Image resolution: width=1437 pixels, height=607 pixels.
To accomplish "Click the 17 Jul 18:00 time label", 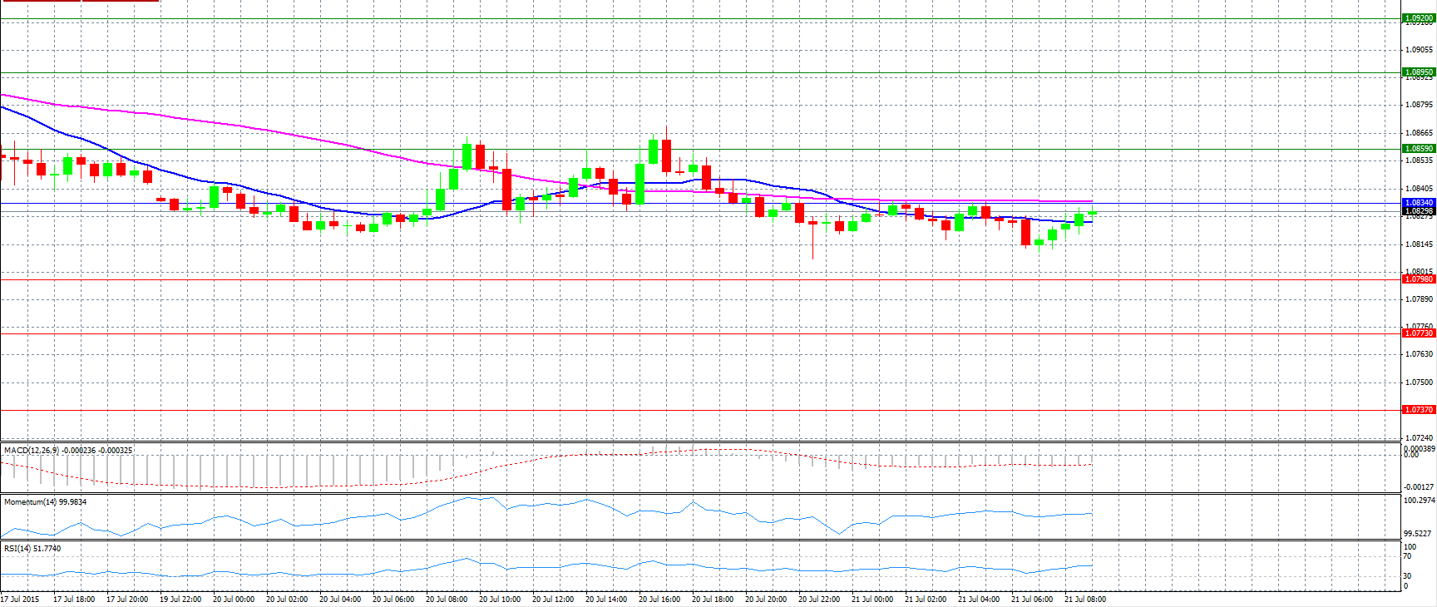I will (x=74, y=600).
